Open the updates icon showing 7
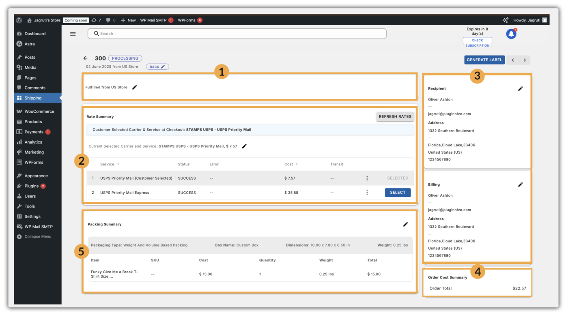 click(96, 20)
